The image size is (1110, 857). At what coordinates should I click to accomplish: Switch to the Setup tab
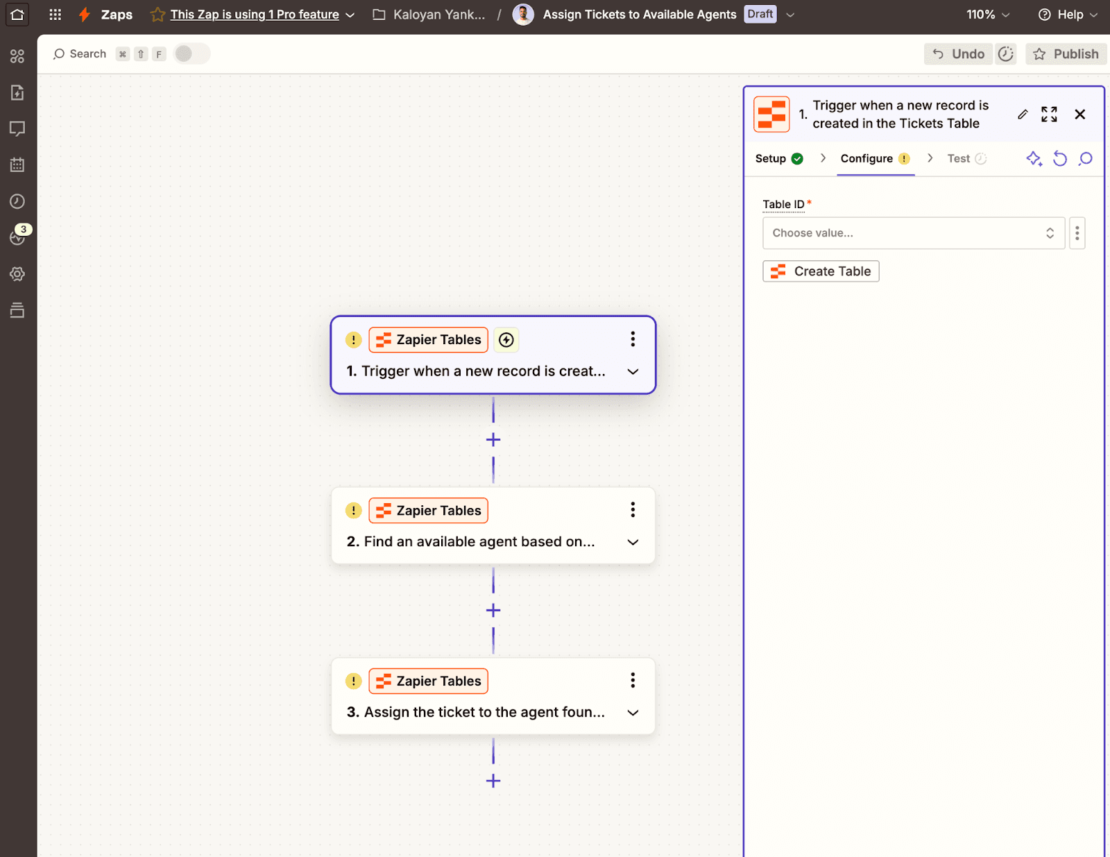point(779,158)
